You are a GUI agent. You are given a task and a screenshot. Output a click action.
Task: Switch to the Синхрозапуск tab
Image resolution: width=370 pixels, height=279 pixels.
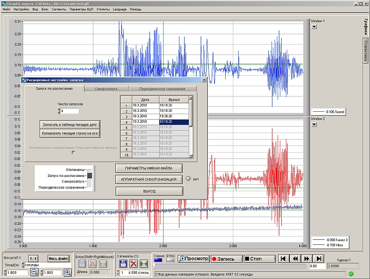point(106,89)
